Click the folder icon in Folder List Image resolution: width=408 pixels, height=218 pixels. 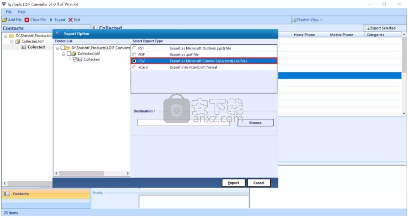click(x=68, y=48)
